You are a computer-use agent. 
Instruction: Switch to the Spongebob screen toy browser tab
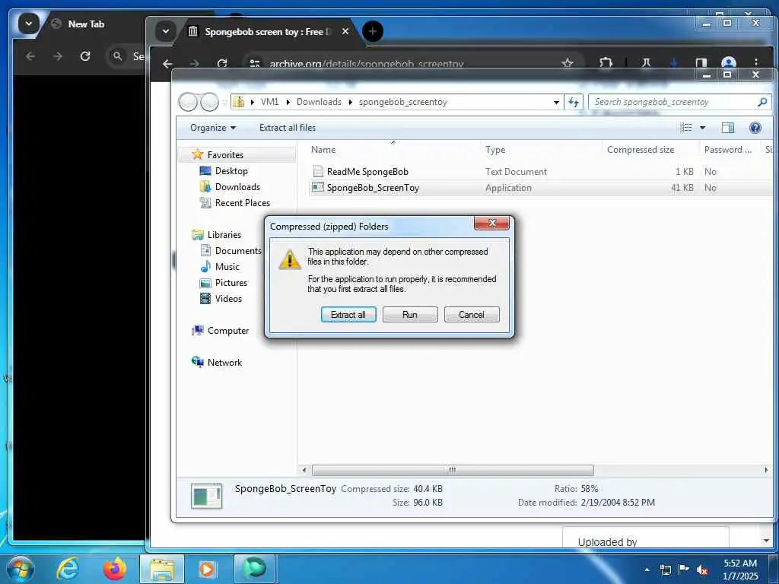265,32
